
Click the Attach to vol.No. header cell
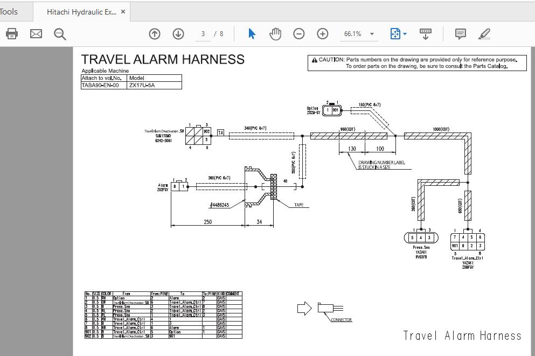104,78
